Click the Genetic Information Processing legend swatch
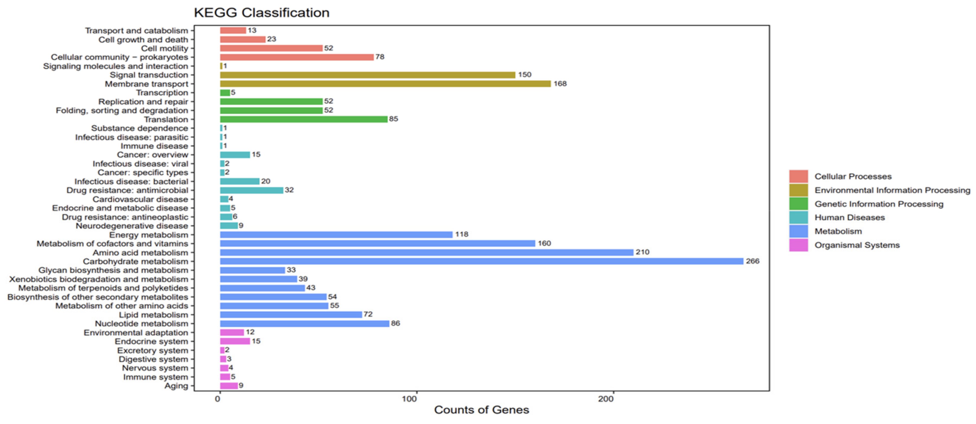The image size is (976, 424). [798, 204]
